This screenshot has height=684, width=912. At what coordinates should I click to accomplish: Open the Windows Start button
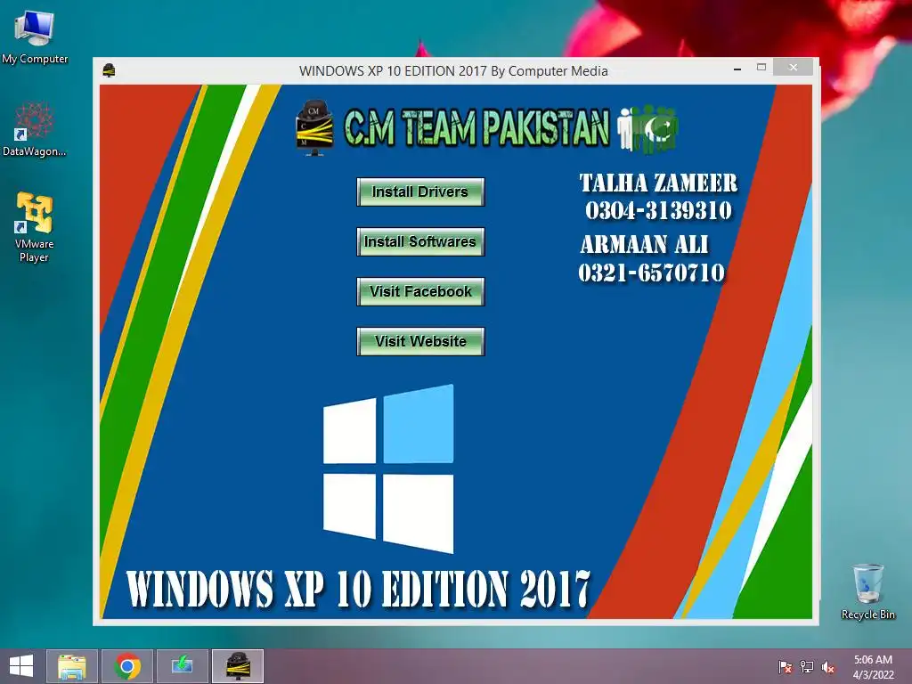tap(21, 666)
